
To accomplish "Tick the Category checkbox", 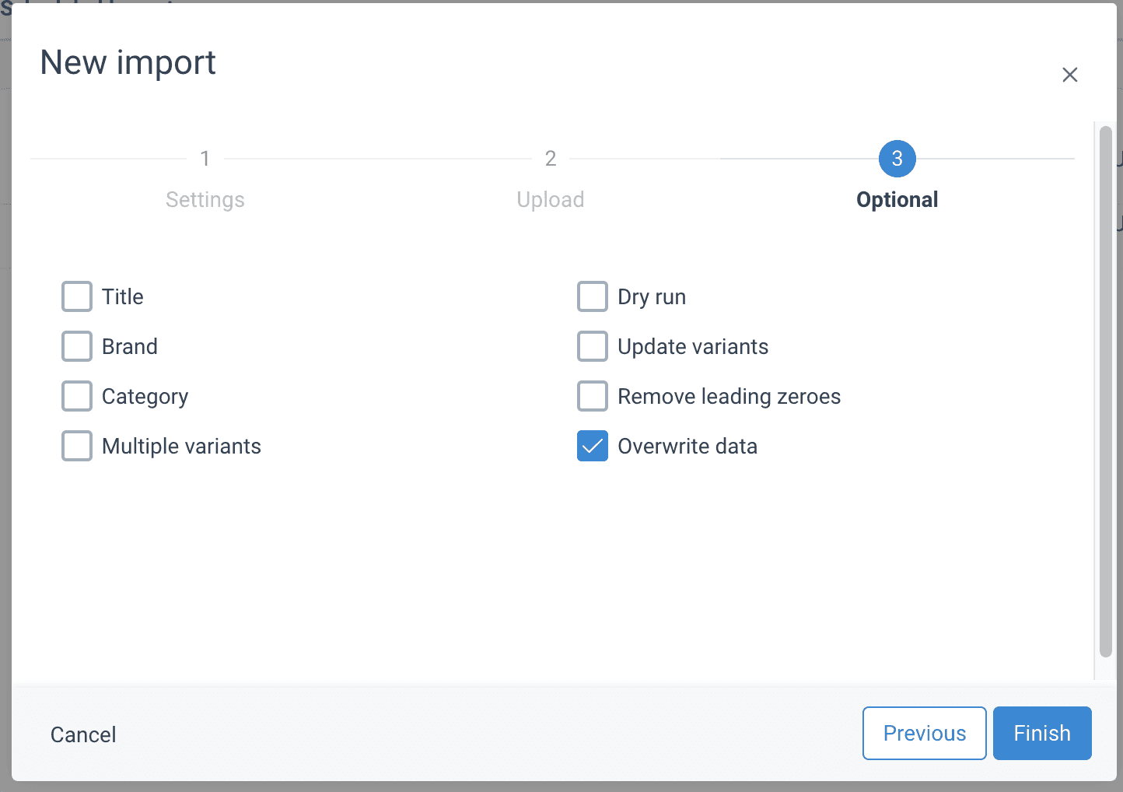I will 77,396.
